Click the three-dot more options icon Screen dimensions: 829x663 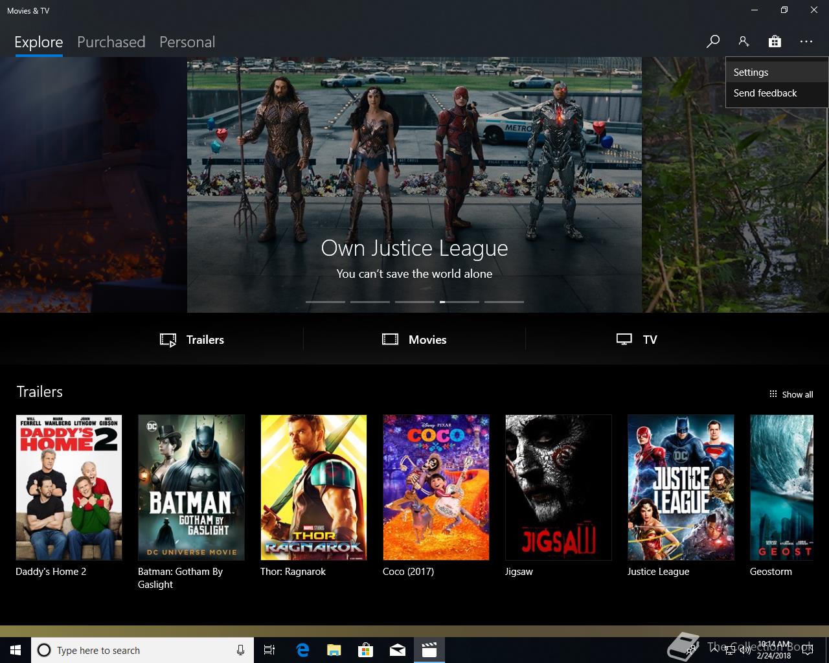point(806,41)
